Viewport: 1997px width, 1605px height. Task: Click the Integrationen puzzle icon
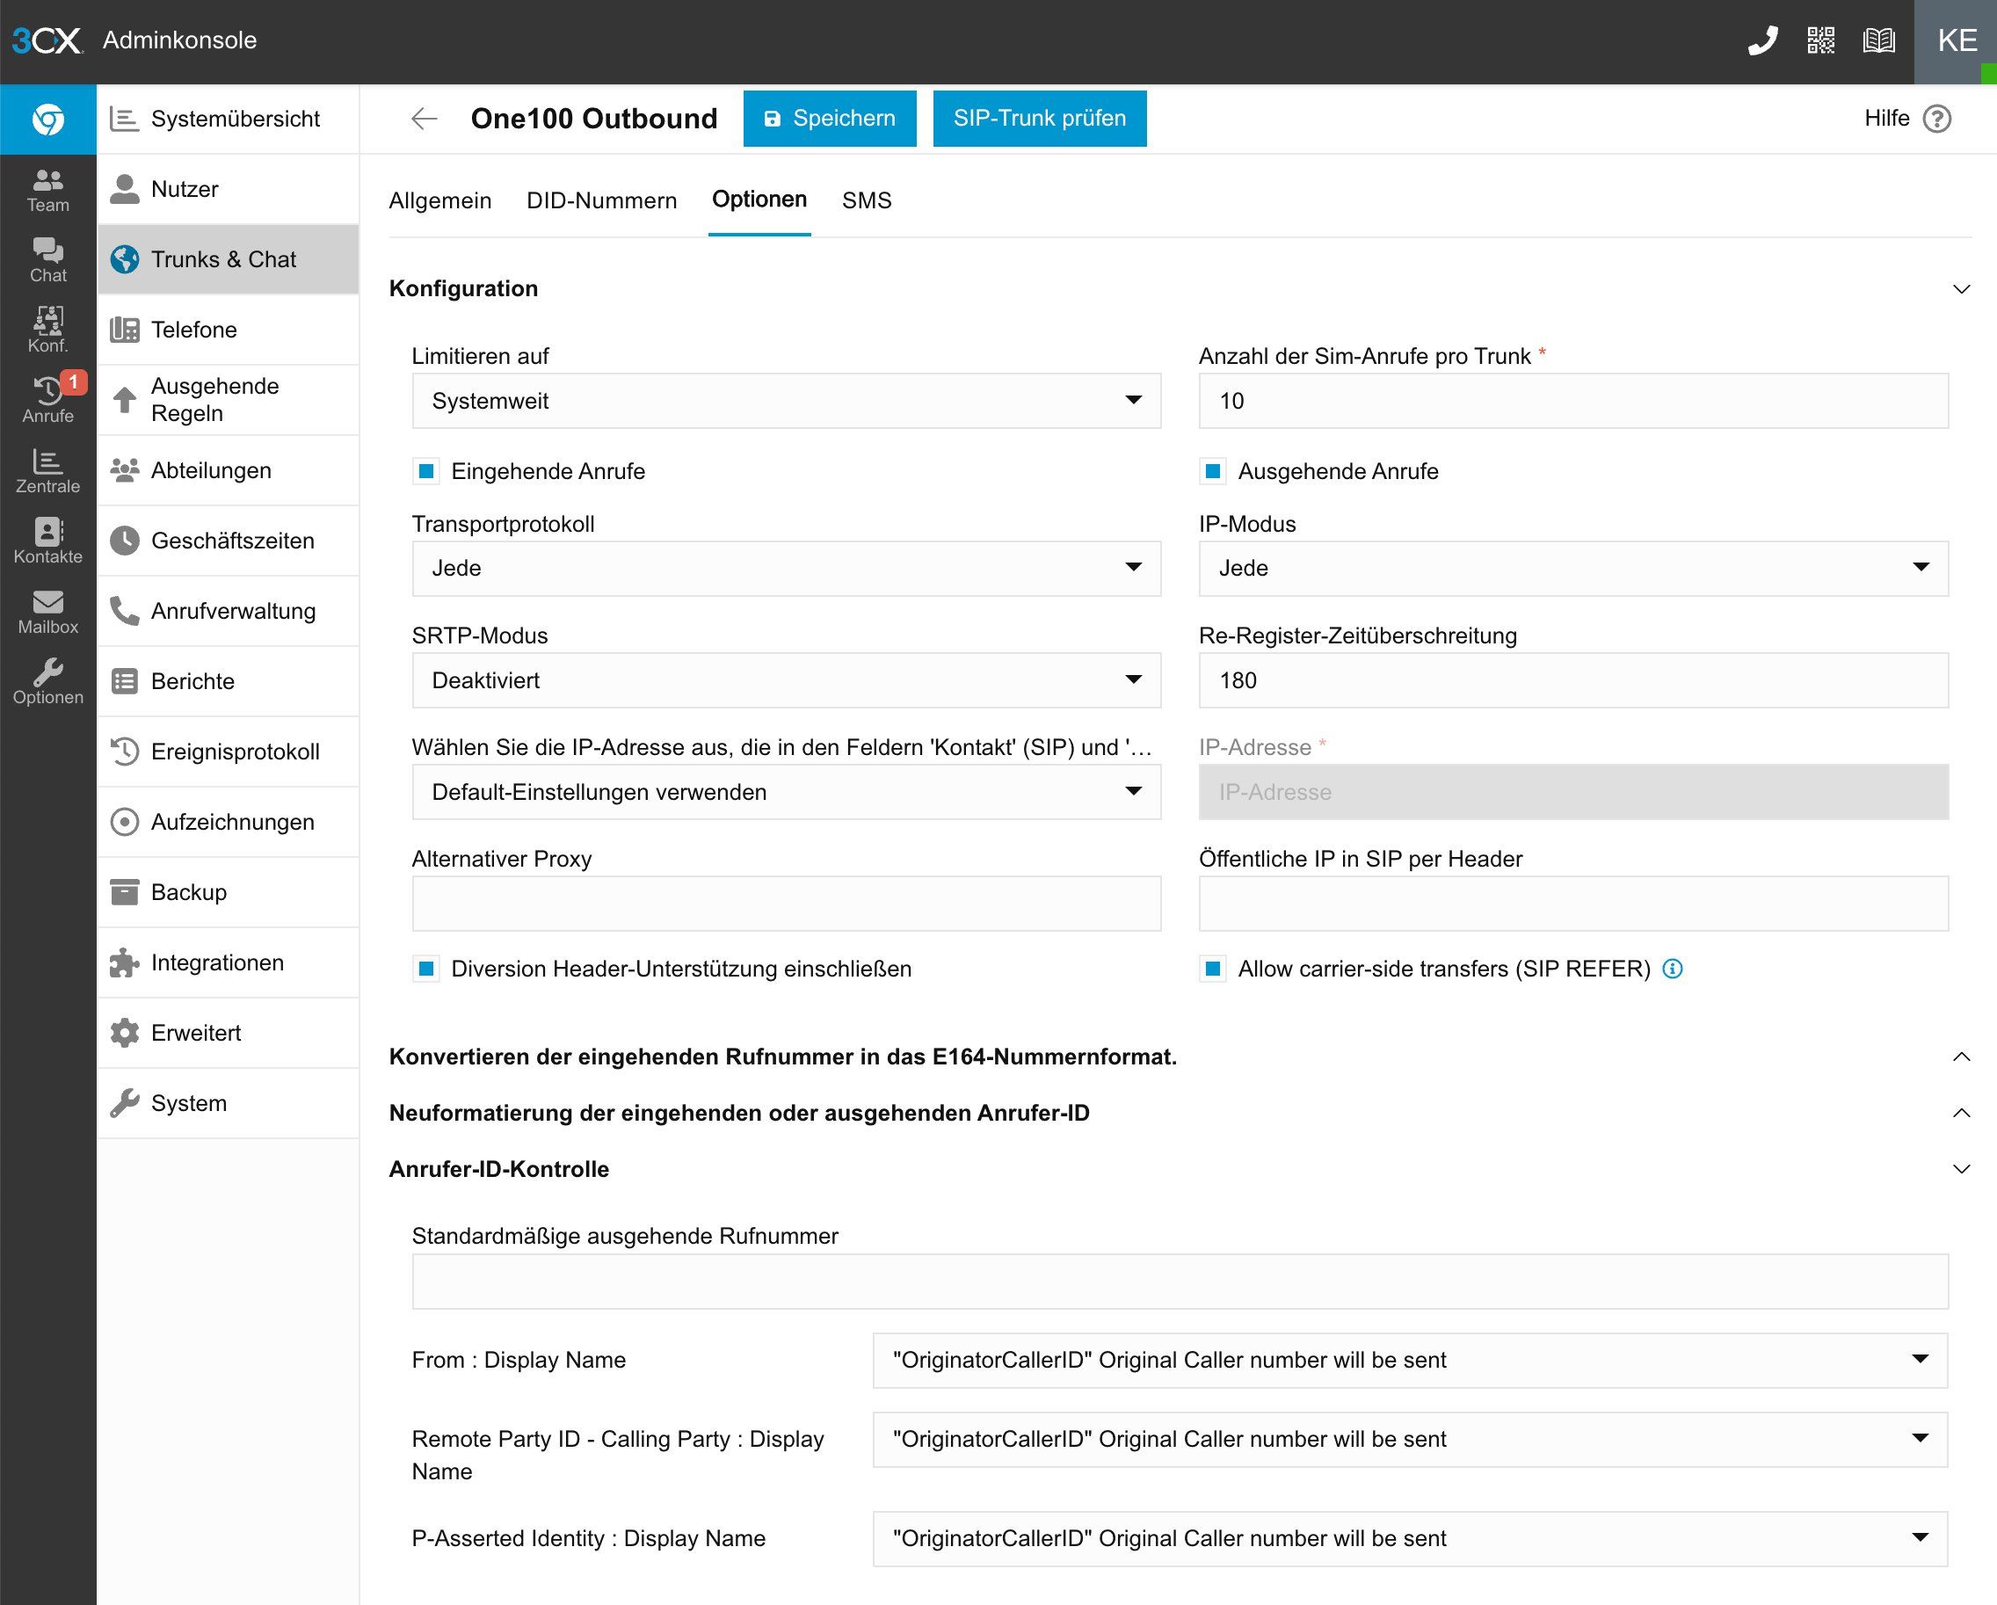124,963
